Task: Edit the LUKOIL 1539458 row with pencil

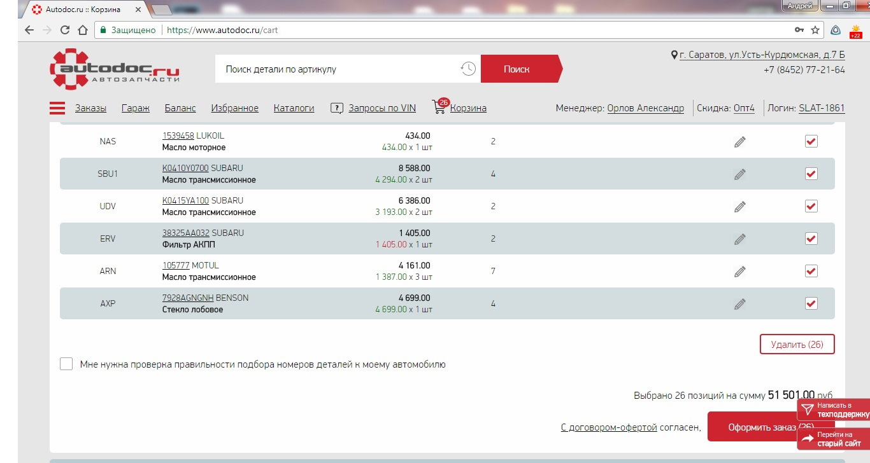Action: pos(739,142)
